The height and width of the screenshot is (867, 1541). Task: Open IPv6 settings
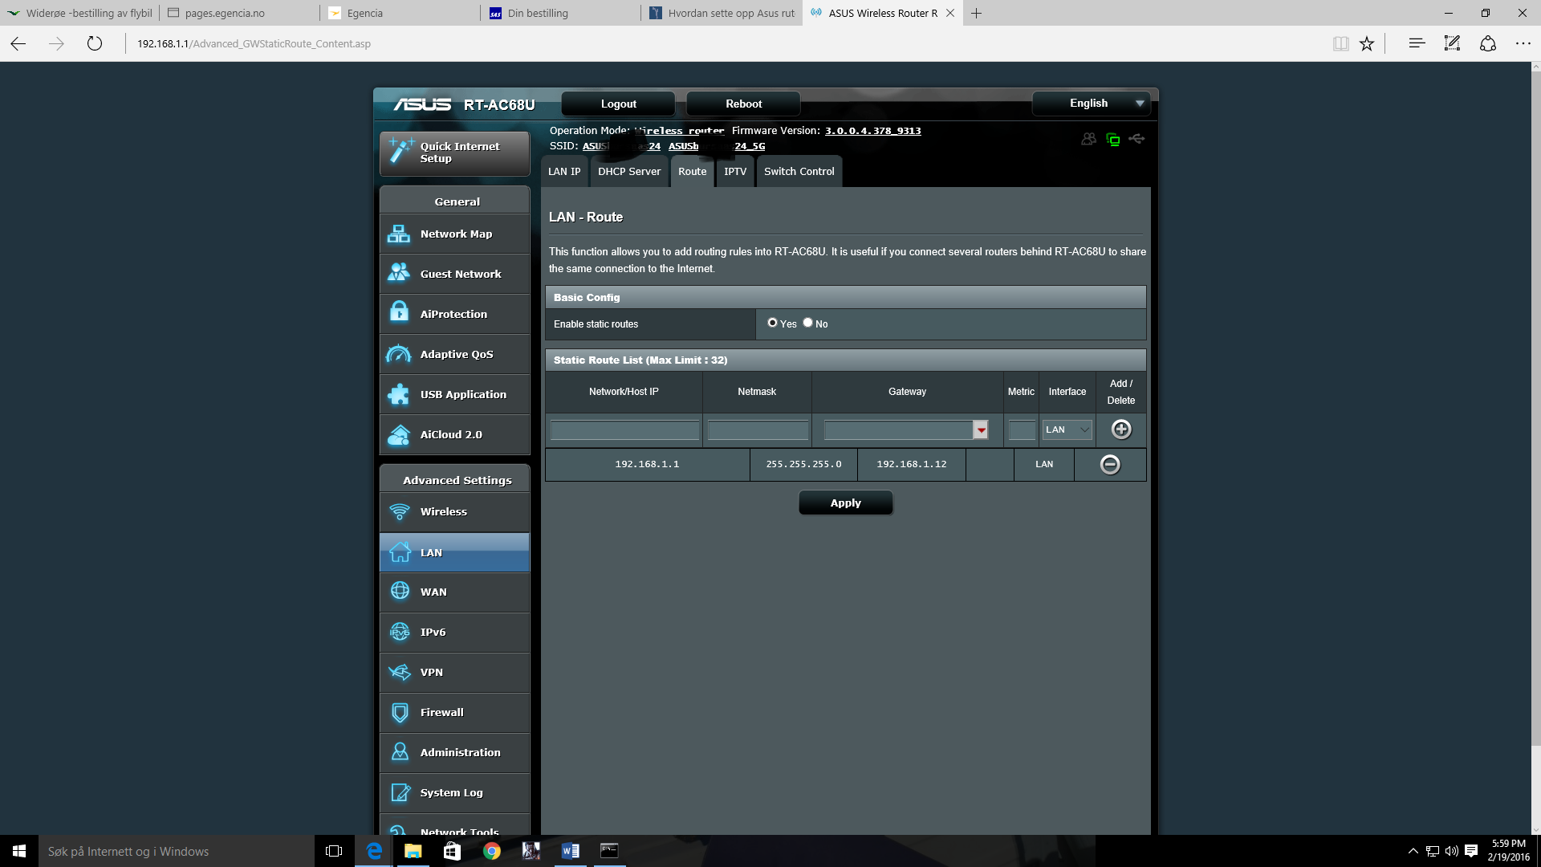pyautogui.click(x=454, y=632)
